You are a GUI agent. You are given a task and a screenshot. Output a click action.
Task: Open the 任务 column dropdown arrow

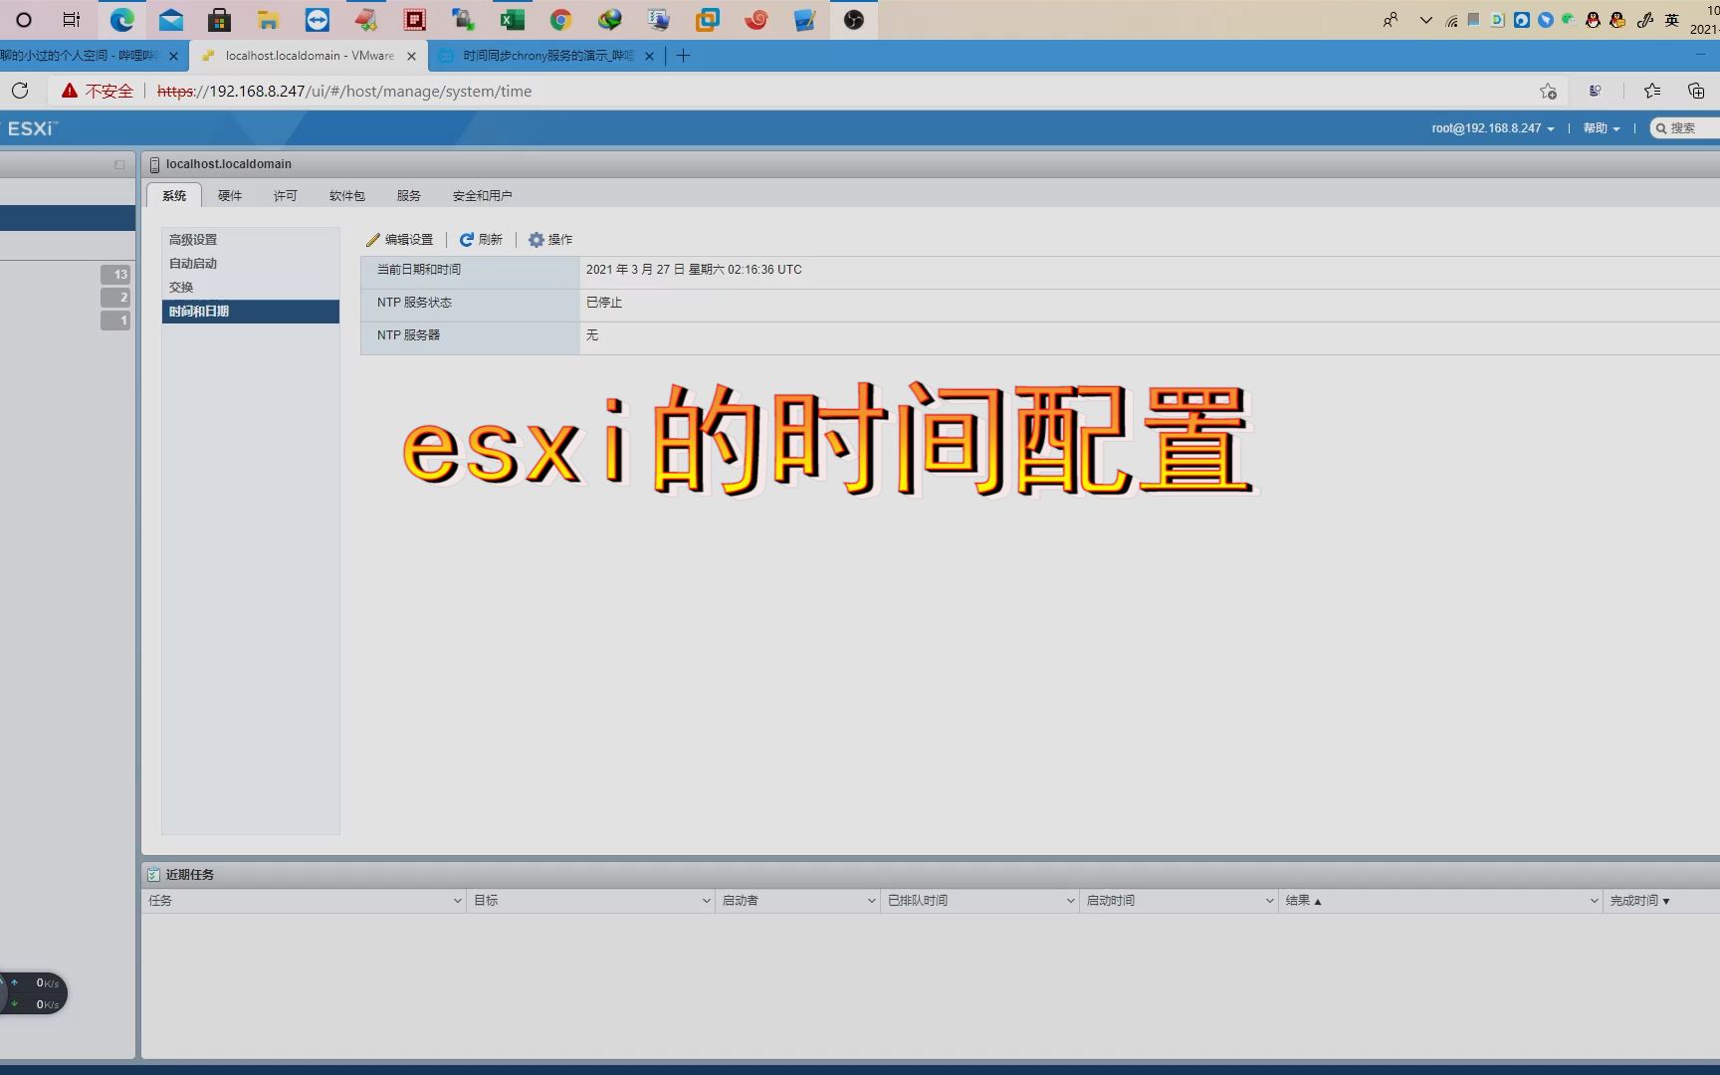pyautogui.click(x=457, y=901)
